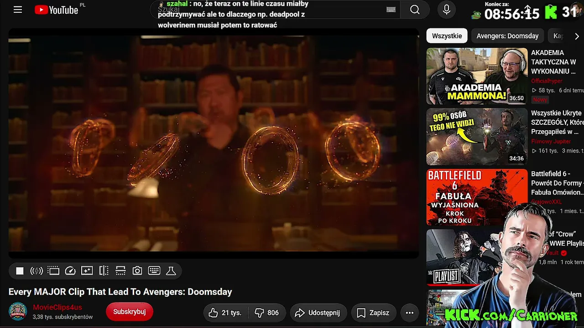
Task: Open the Battlefield 6 Fabuła Wyjaśniona thumbnail
Action: tap(477, 197)
